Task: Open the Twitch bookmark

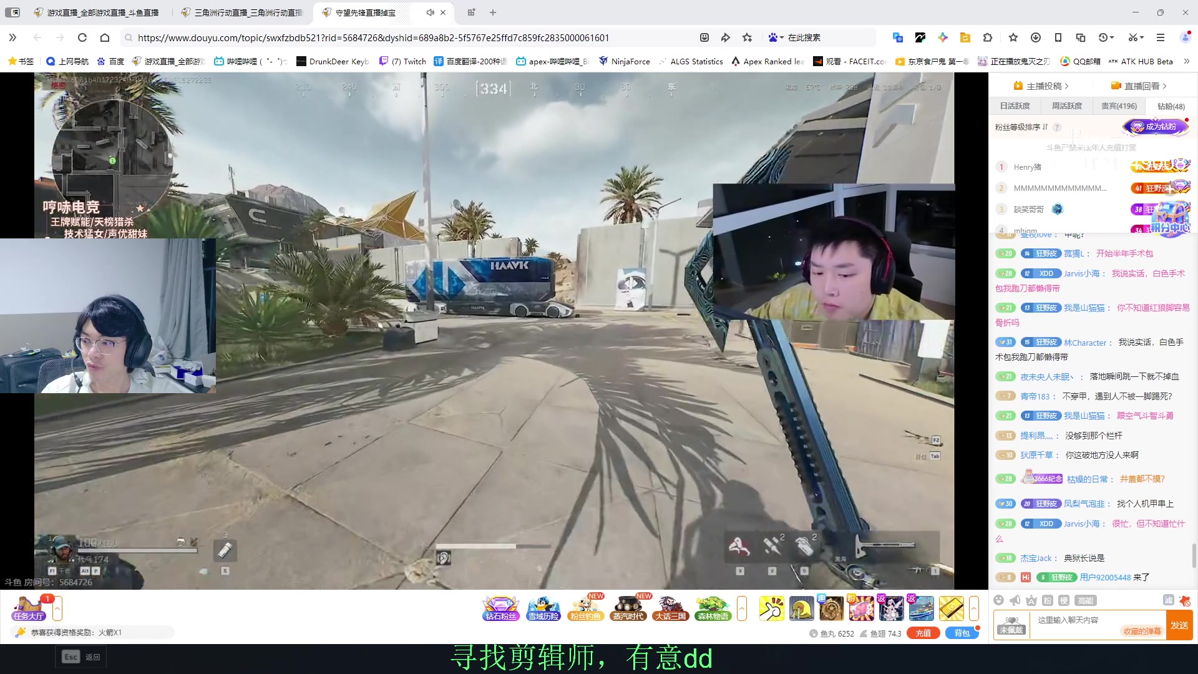Action: click(x=402, y=61)
